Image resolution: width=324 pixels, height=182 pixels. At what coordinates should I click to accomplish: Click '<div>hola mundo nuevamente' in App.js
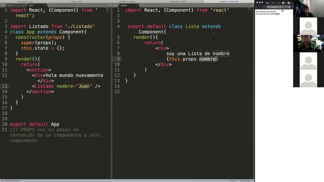click(67, 75)
